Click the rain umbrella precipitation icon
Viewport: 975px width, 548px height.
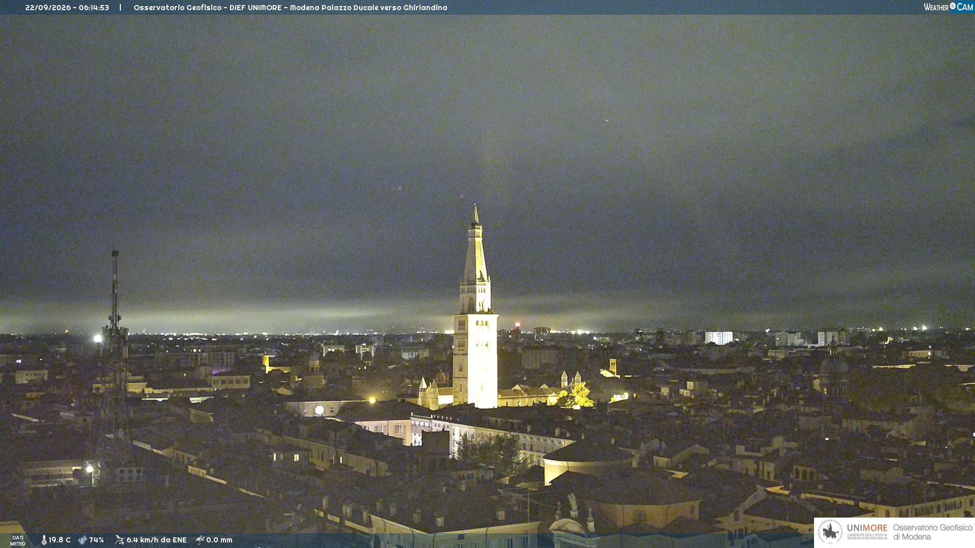[200, 540]
